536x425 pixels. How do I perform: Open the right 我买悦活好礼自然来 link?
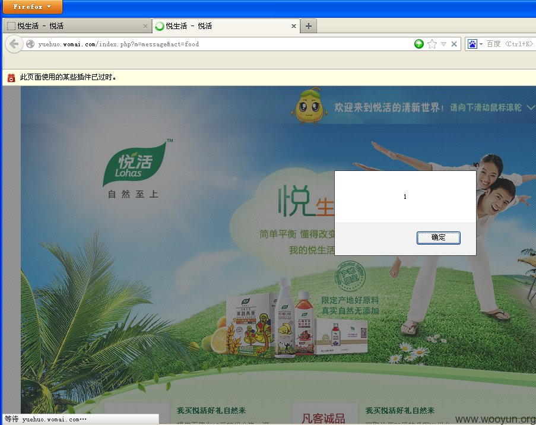point(400,410)
